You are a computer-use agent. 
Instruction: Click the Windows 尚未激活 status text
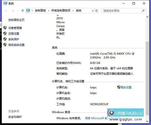click(x=69, y=118)
